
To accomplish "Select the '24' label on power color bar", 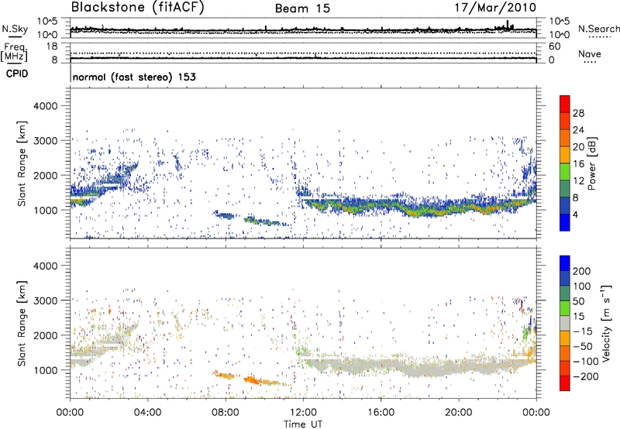I will (x=578, y=130).
